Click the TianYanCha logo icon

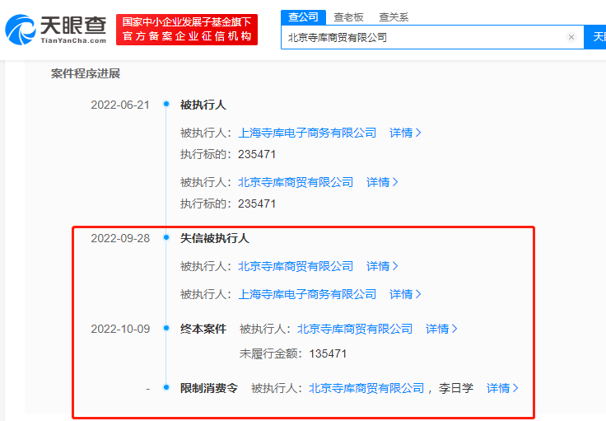tap(20, 30)
